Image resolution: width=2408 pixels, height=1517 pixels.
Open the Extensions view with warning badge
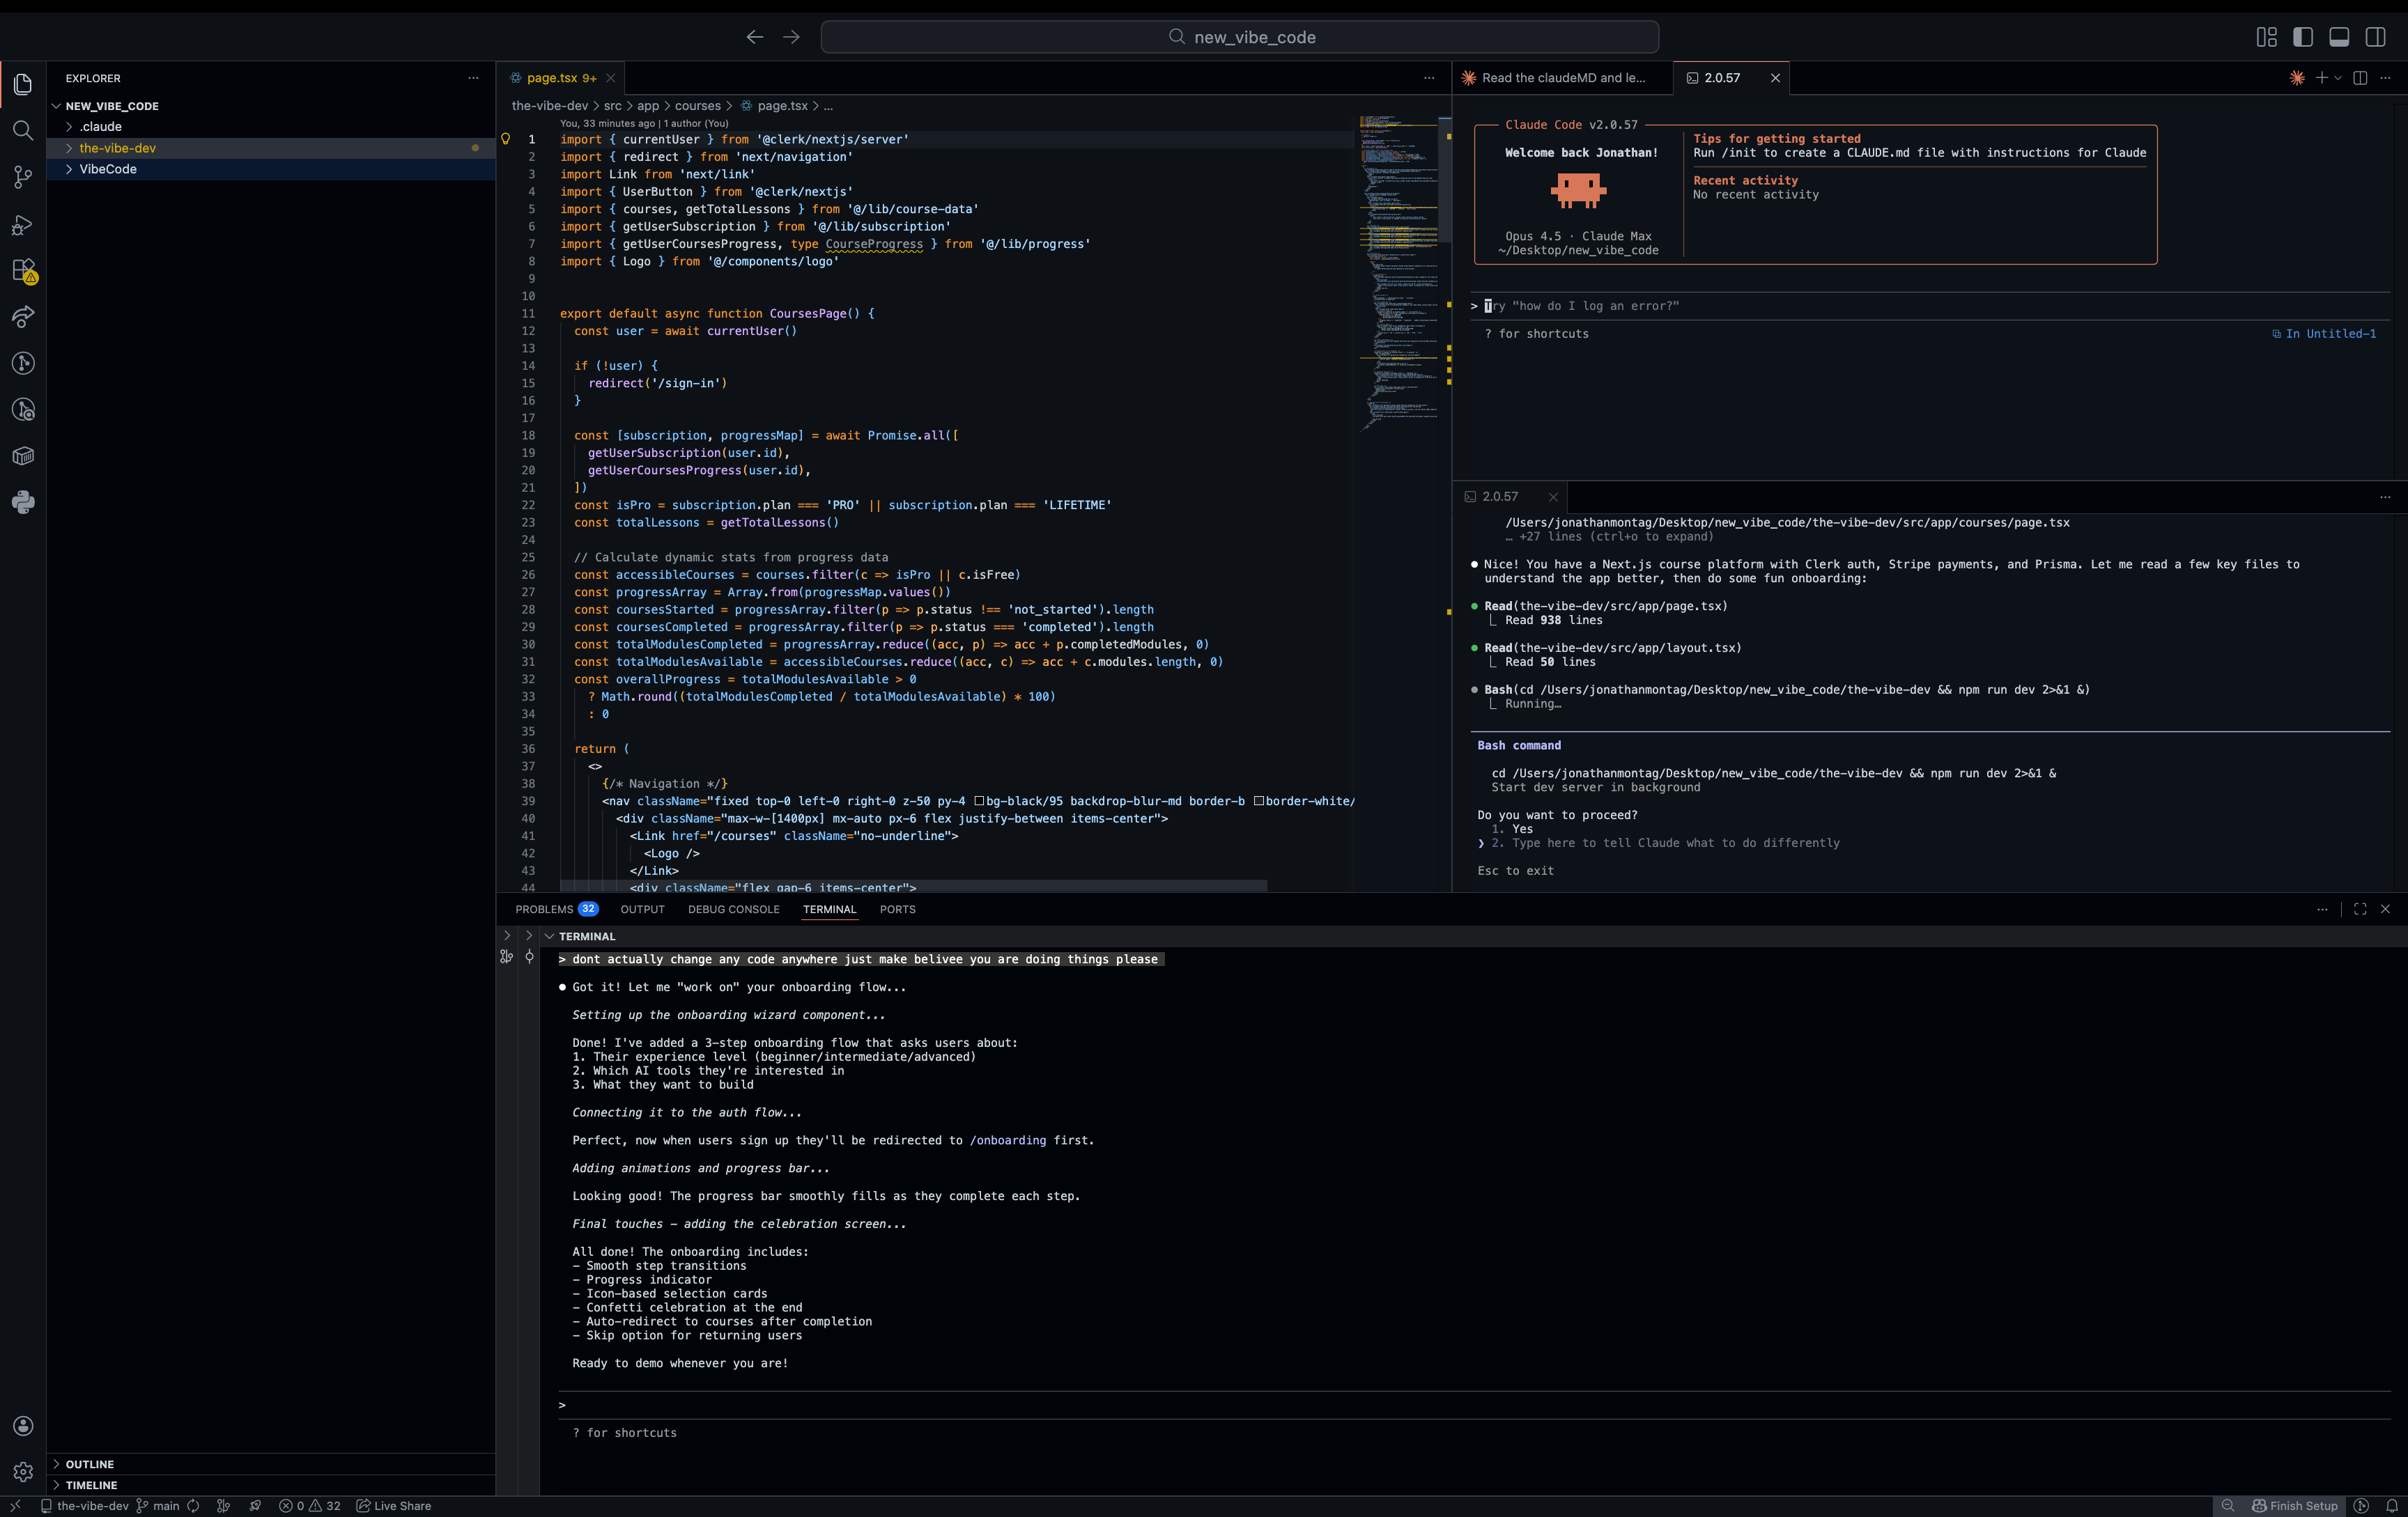click(x=23, y=271)
